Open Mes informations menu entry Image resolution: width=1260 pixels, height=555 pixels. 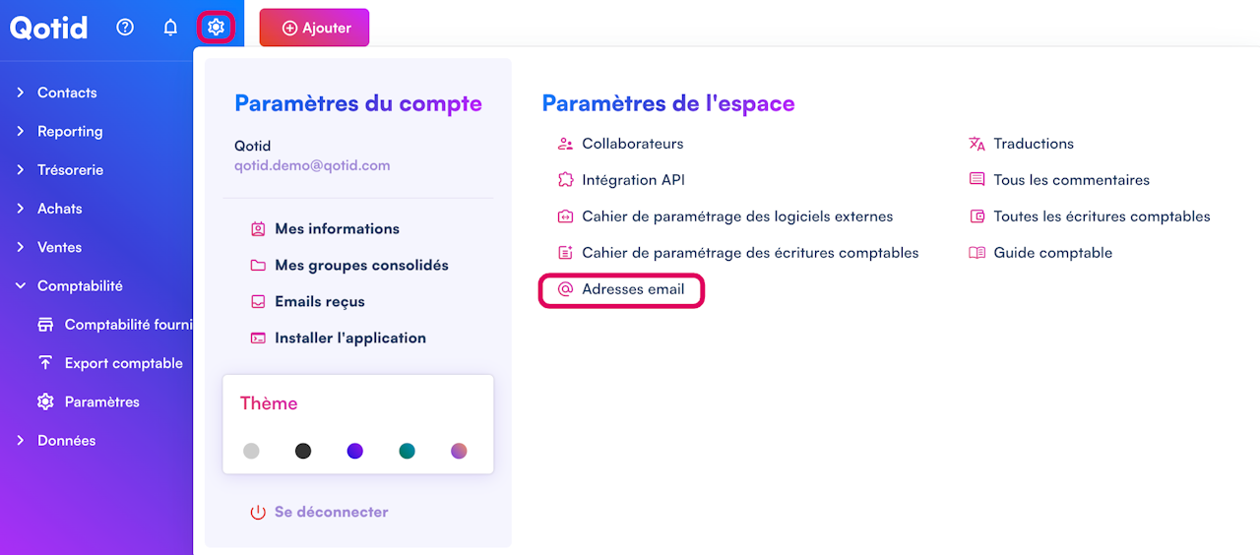tap(337, 228)
